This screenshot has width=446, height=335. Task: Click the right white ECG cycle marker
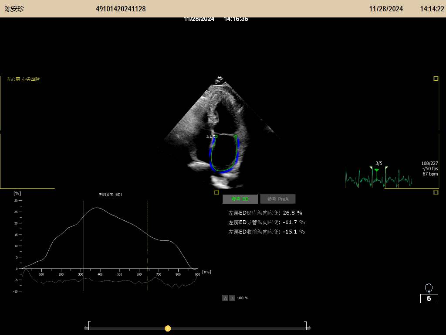(386, 168)
